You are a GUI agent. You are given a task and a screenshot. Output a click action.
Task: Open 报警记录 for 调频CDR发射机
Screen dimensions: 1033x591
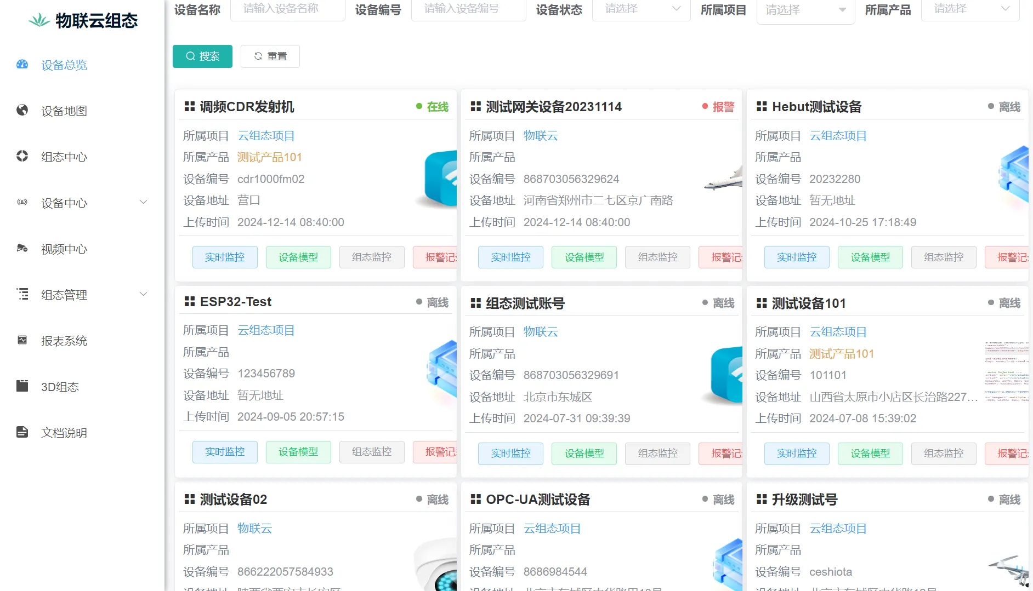(x=435, y=257)
